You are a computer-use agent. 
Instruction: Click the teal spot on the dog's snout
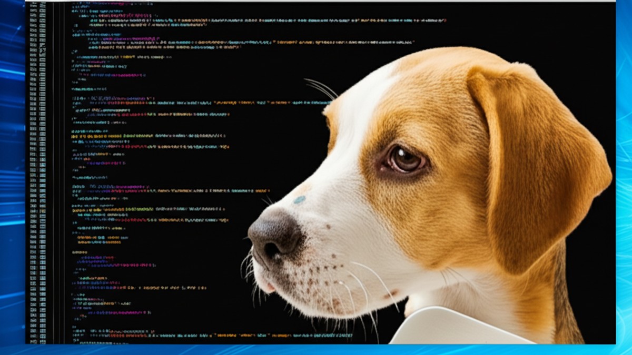coord(300,200)
